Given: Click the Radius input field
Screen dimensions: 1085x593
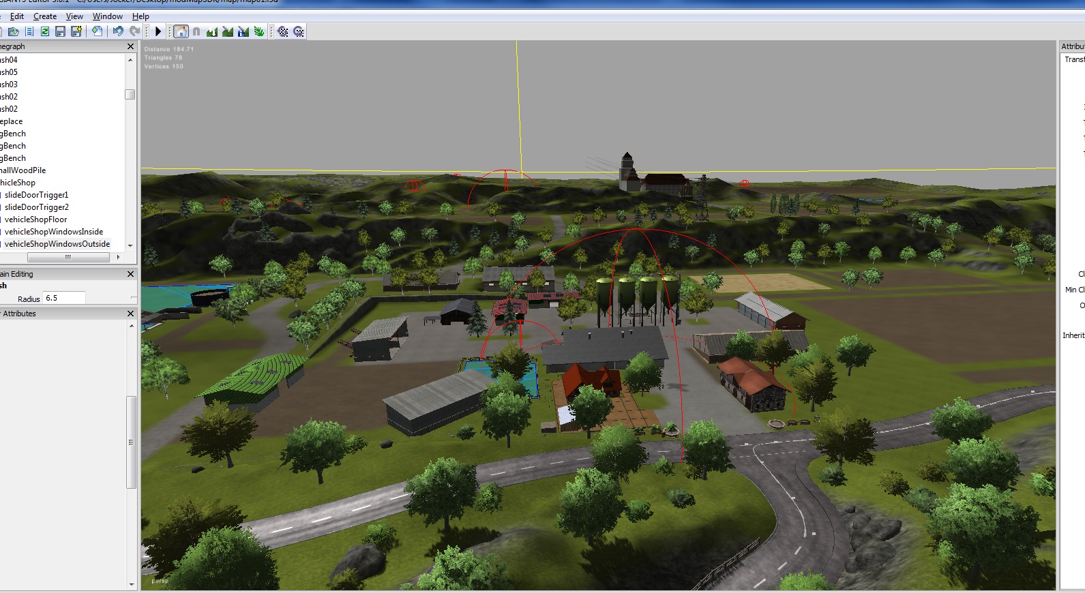Looking at the screenshot, I should [x=64, y=298].
